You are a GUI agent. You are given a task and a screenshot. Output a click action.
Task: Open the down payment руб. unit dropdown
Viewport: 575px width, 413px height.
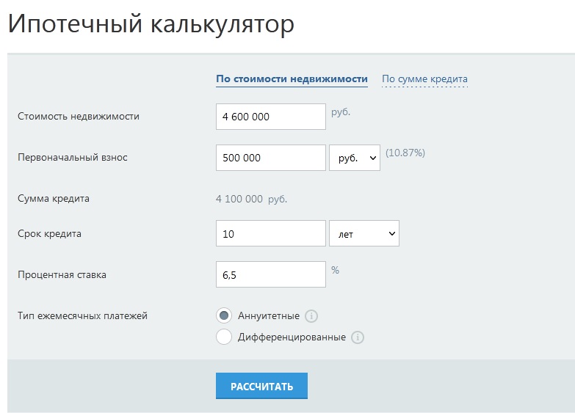click(355, 158)
